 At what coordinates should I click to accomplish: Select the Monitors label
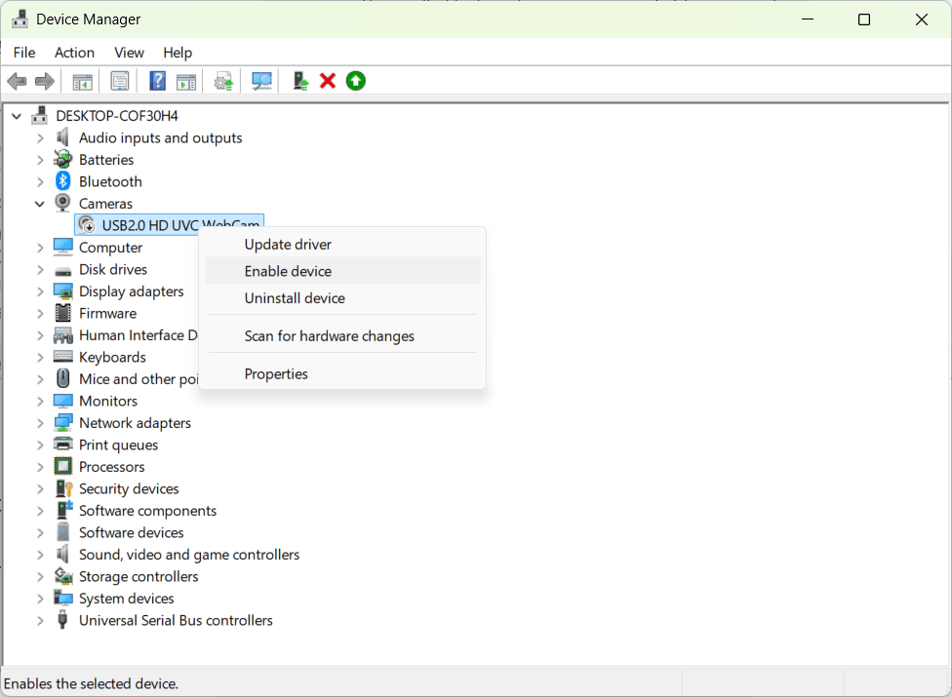pos(108,401)
